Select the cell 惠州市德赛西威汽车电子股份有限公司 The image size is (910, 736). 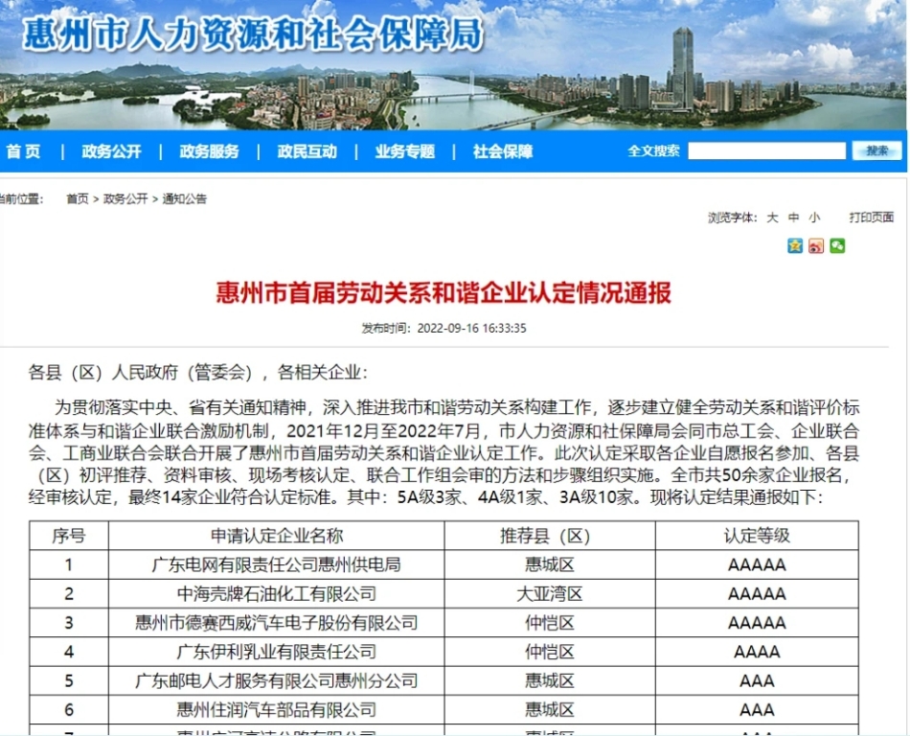pyautogui.click(x=277, y=623)
